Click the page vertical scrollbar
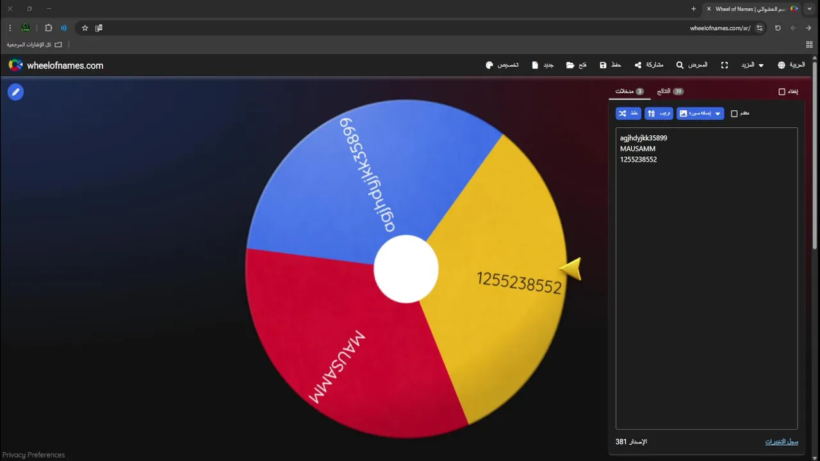The image size is (820, 461). click(x=815, y=157)
